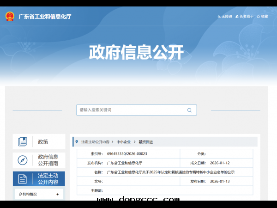Open 广东省工业和信息化厅 site title
The width and height of the screenshot is (277, 208).
tap(45, 17)
